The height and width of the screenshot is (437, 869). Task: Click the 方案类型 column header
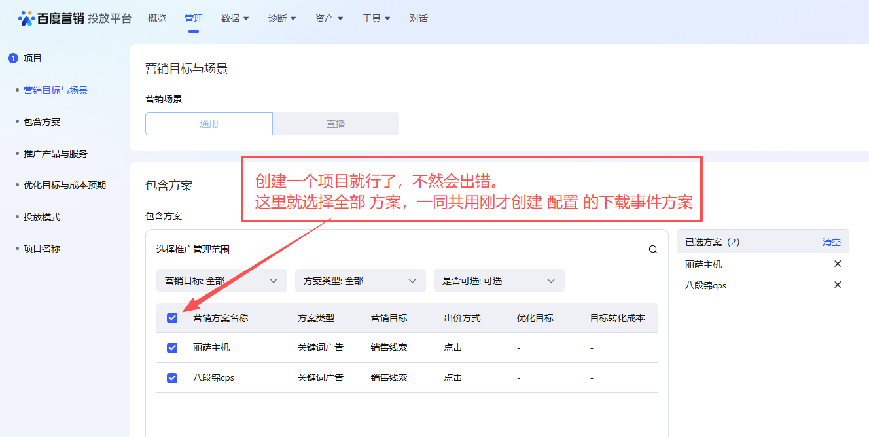click(x=316, y=318)
